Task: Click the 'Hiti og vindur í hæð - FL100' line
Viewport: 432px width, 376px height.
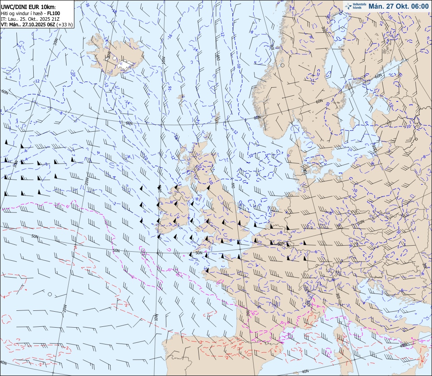Action: tap(30, 13)
